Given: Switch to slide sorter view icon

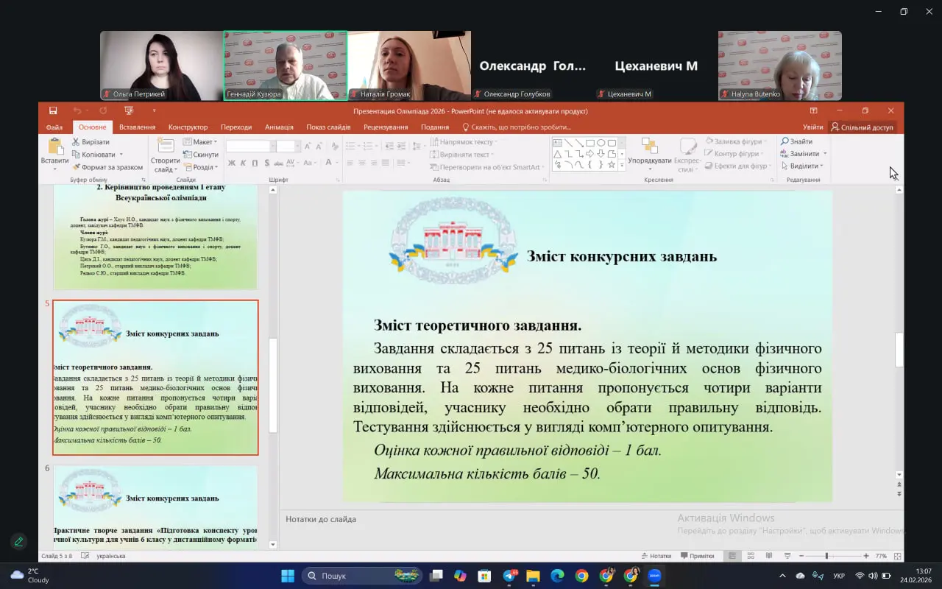Looking at the screenshot, I should coord(751,556).
